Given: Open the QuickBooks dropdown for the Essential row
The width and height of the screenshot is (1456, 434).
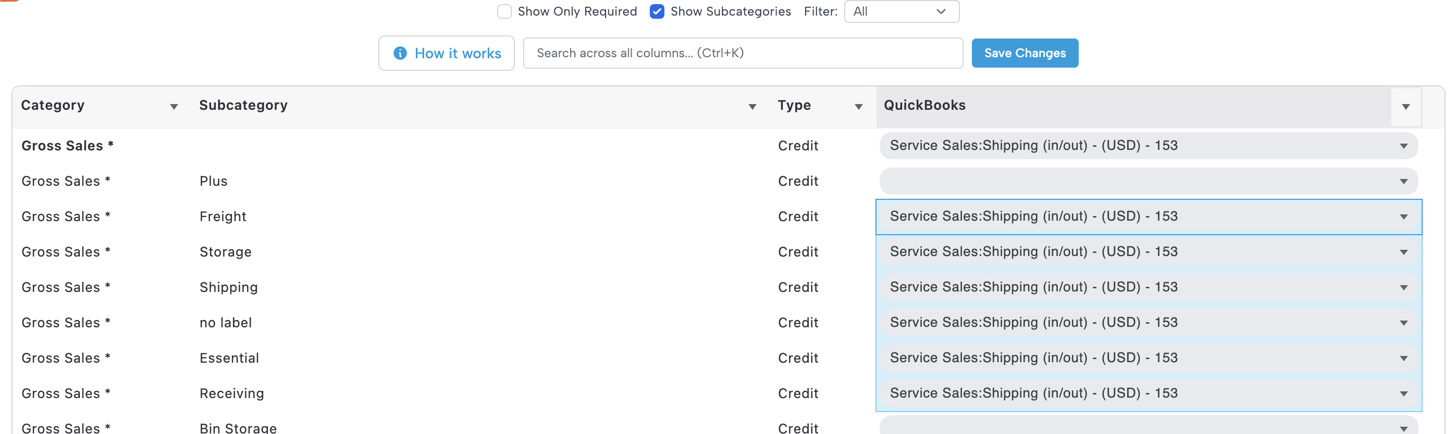Looking at the screenshot, I should click(x=1147, y=358).
